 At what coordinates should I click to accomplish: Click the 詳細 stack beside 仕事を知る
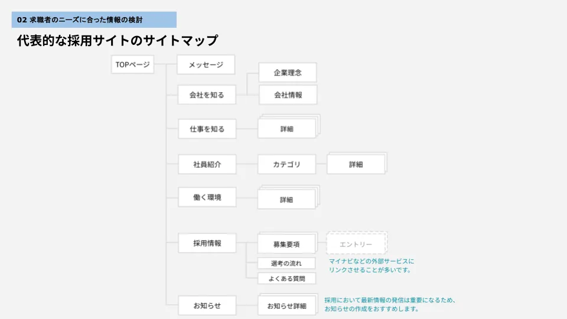point(287,129)
